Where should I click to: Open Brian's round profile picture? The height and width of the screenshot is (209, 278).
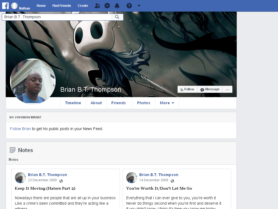33,81
